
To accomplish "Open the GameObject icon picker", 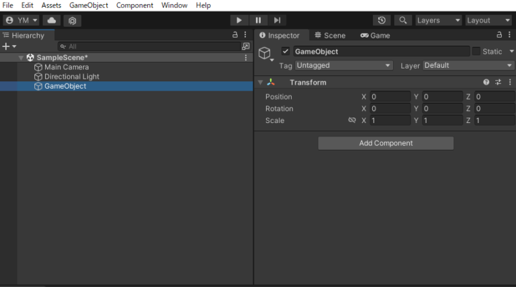I will [x=266, y=54].
